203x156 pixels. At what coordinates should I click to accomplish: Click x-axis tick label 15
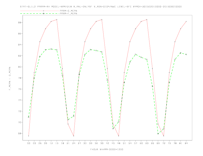coord(57,143)
